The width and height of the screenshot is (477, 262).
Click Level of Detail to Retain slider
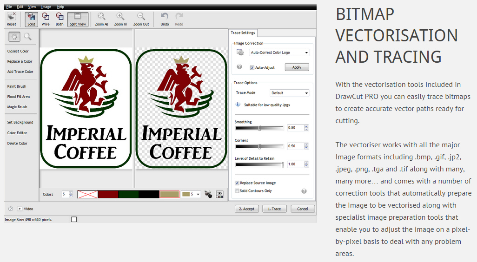pyautogui.click(x=259, y=165)
